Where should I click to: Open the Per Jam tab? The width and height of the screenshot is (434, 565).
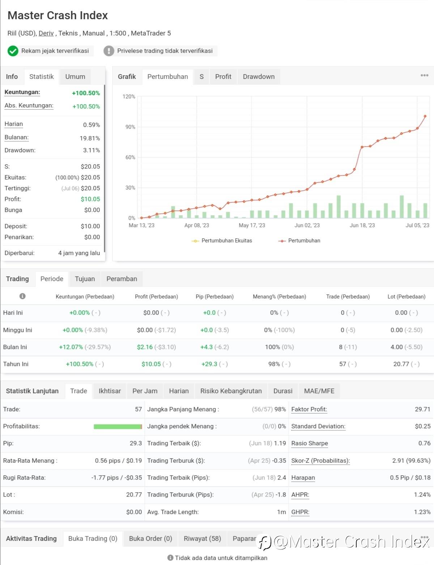tap(145, 391)
